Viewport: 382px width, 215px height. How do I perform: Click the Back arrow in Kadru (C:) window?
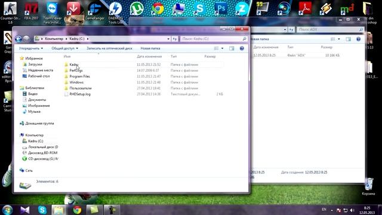19,39
